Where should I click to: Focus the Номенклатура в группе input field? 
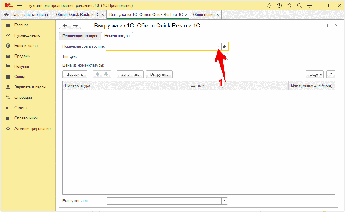(x=161, y=46)
